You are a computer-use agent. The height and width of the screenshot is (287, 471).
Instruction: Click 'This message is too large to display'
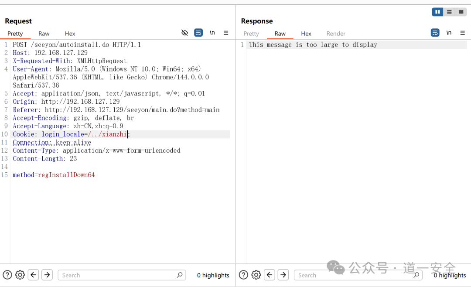click(x=313, y=44)
